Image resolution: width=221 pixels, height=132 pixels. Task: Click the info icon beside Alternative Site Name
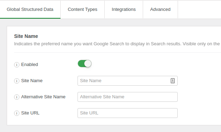pos(17,97)
